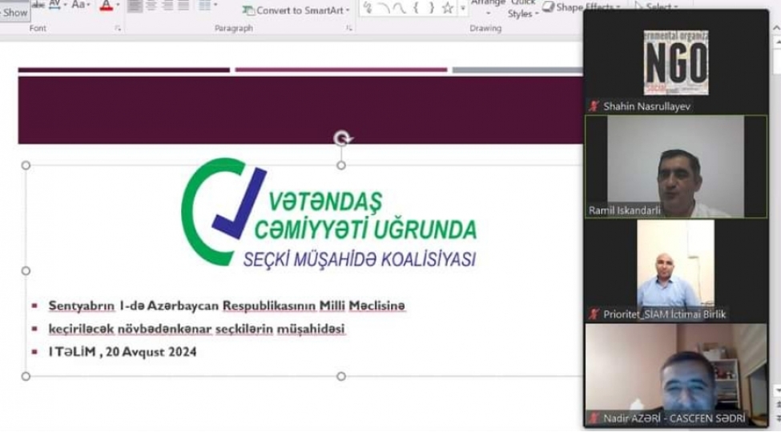Screen dimensions: 781x432
Task: Open the Change Case Aa tool
Action: point(80,6)
